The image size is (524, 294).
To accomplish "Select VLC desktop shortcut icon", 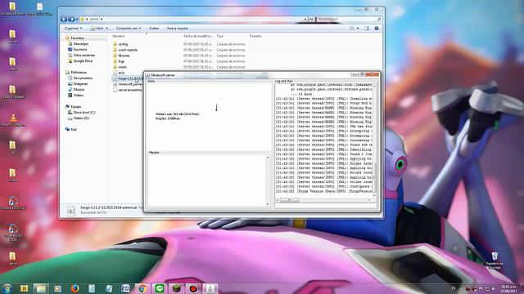I will coord(13,119).
